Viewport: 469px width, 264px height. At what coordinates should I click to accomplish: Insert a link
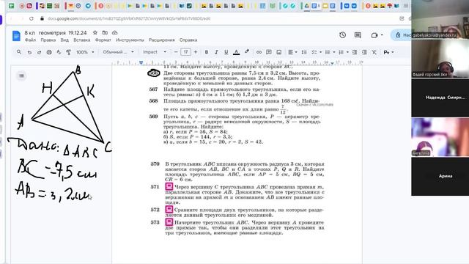click(x=259, y=52)
